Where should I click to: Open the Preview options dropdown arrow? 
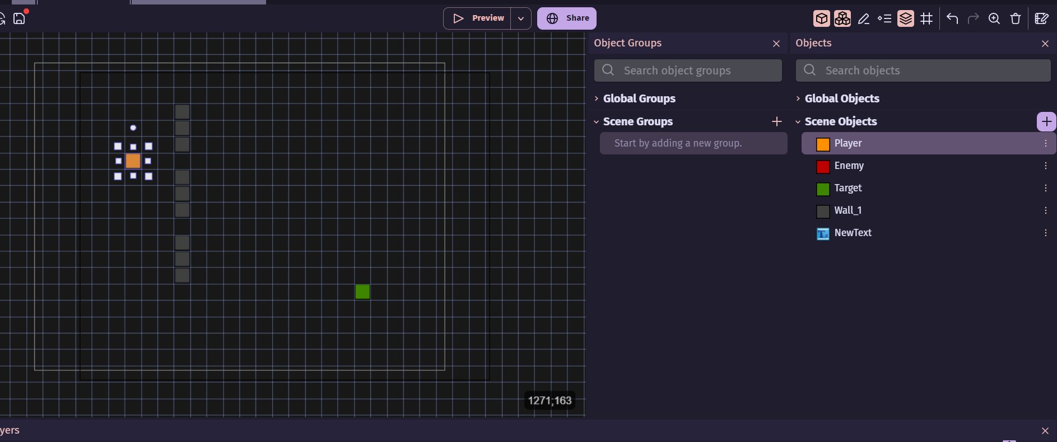click(521, 18)
